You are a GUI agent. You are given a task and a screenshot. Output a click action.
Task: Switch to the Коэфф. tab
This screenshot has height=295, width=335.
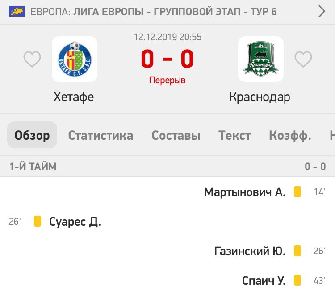click(x=290, y=135)
